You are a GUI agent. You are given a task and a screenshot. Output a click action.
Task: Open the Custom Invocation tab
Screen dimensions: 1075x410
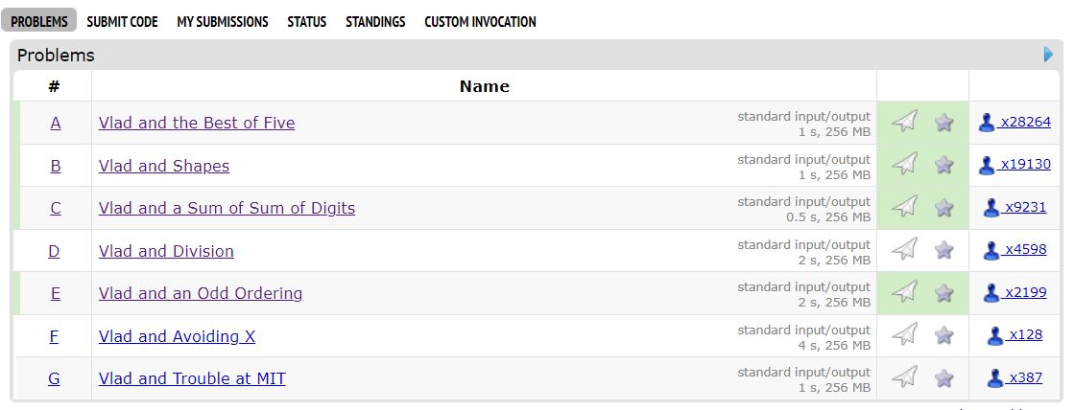480,22
